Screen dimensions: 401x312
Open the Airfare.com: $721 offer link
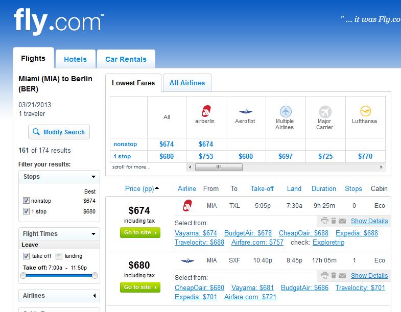[250, 297]
